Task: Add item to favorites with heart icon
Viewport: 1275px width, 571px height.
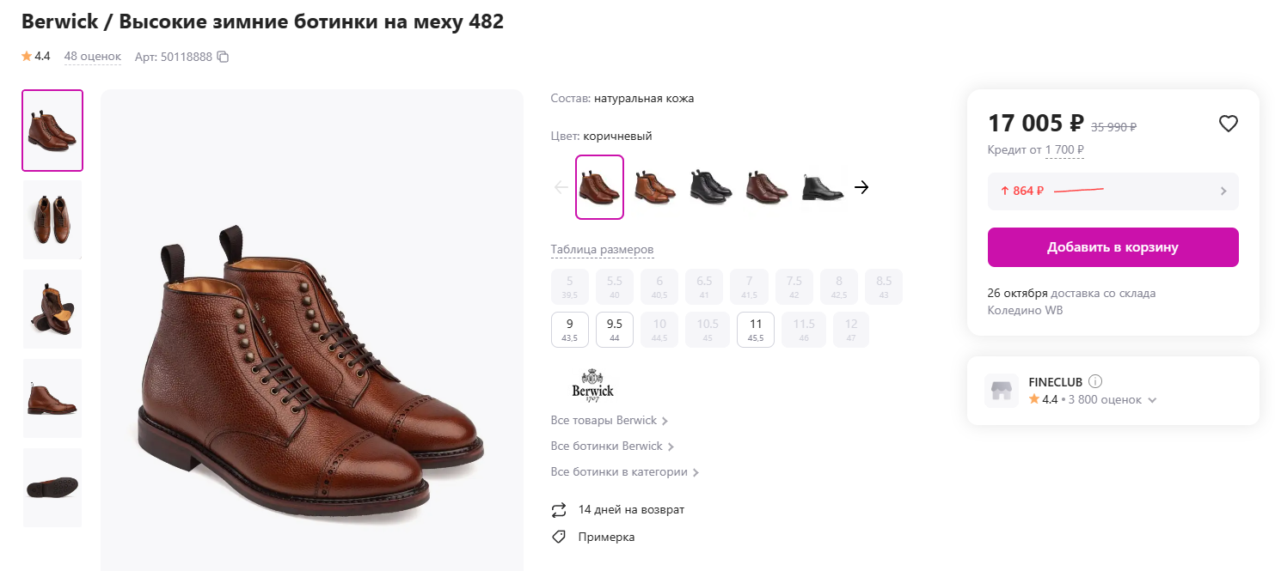Action: tap(1228, 124)
